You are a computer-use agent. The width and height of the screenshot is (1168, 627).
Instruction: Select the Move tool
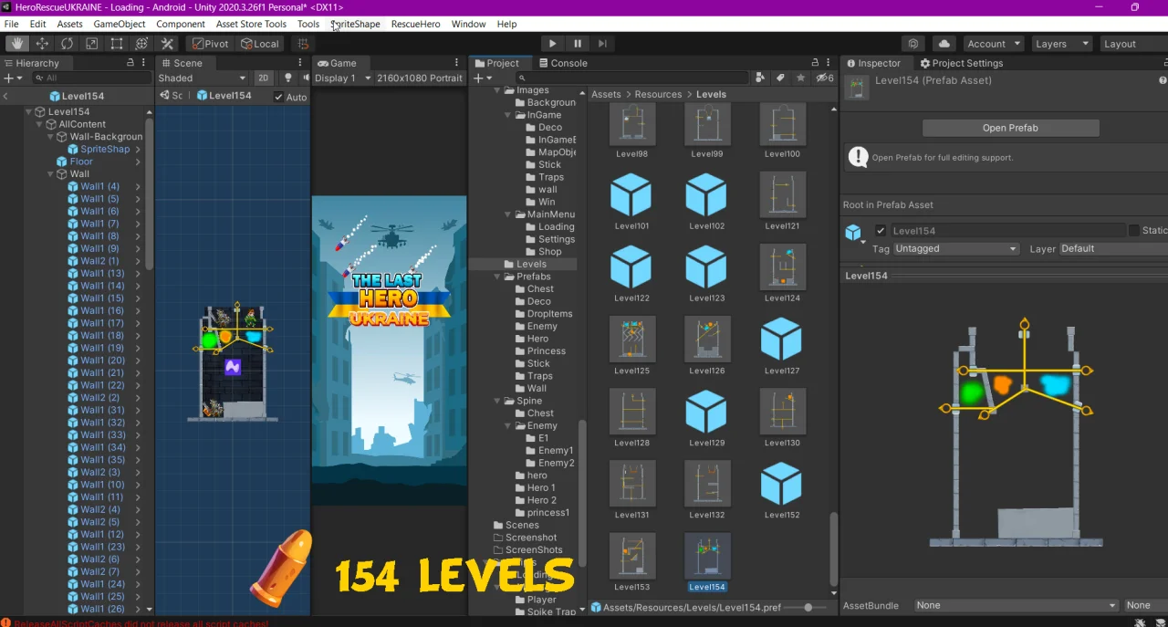click(42, 44)
